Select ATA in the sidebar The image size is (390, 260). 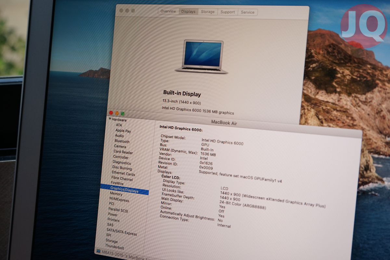click(x=119, y=125)
